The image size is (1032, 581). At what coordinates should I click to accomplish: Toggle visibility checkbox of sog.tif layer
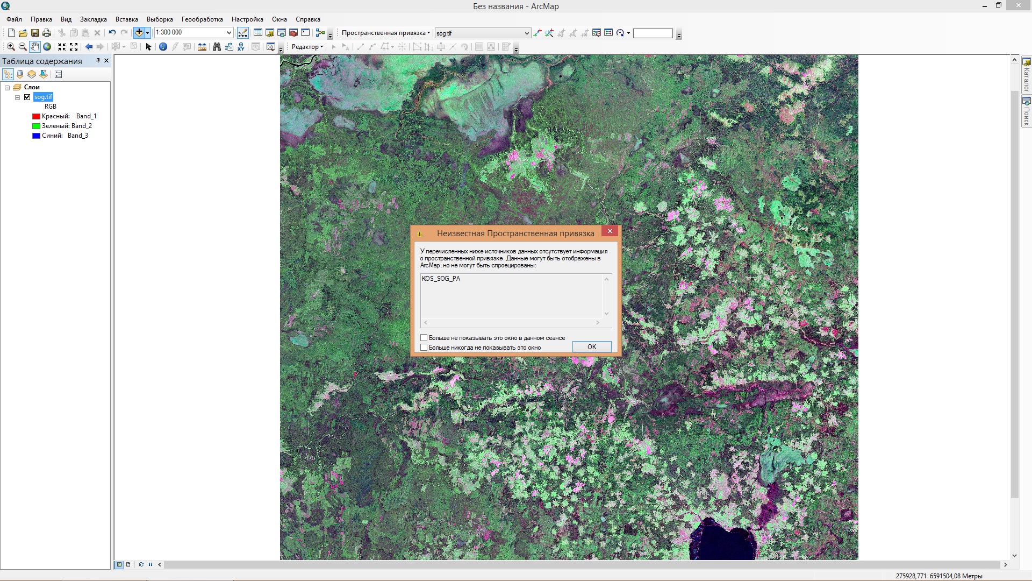27,97
